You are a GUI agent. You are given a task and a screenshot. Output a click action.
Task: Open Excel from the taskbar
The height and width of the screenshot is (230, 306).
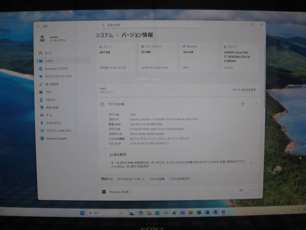199,212
